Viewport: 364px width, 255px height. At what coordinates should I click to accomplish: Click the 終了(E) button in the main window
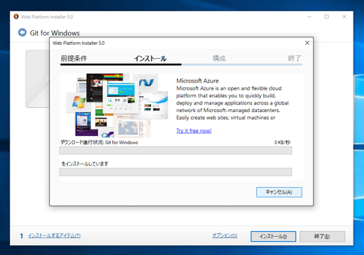[x=322, y=236]
